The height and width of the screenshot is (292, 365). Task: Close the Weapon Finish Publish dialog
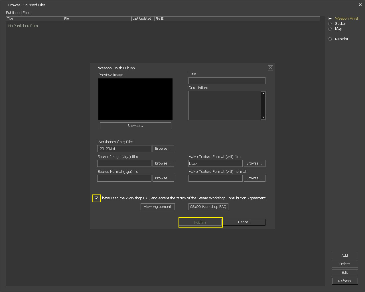[x=270, y=68]
